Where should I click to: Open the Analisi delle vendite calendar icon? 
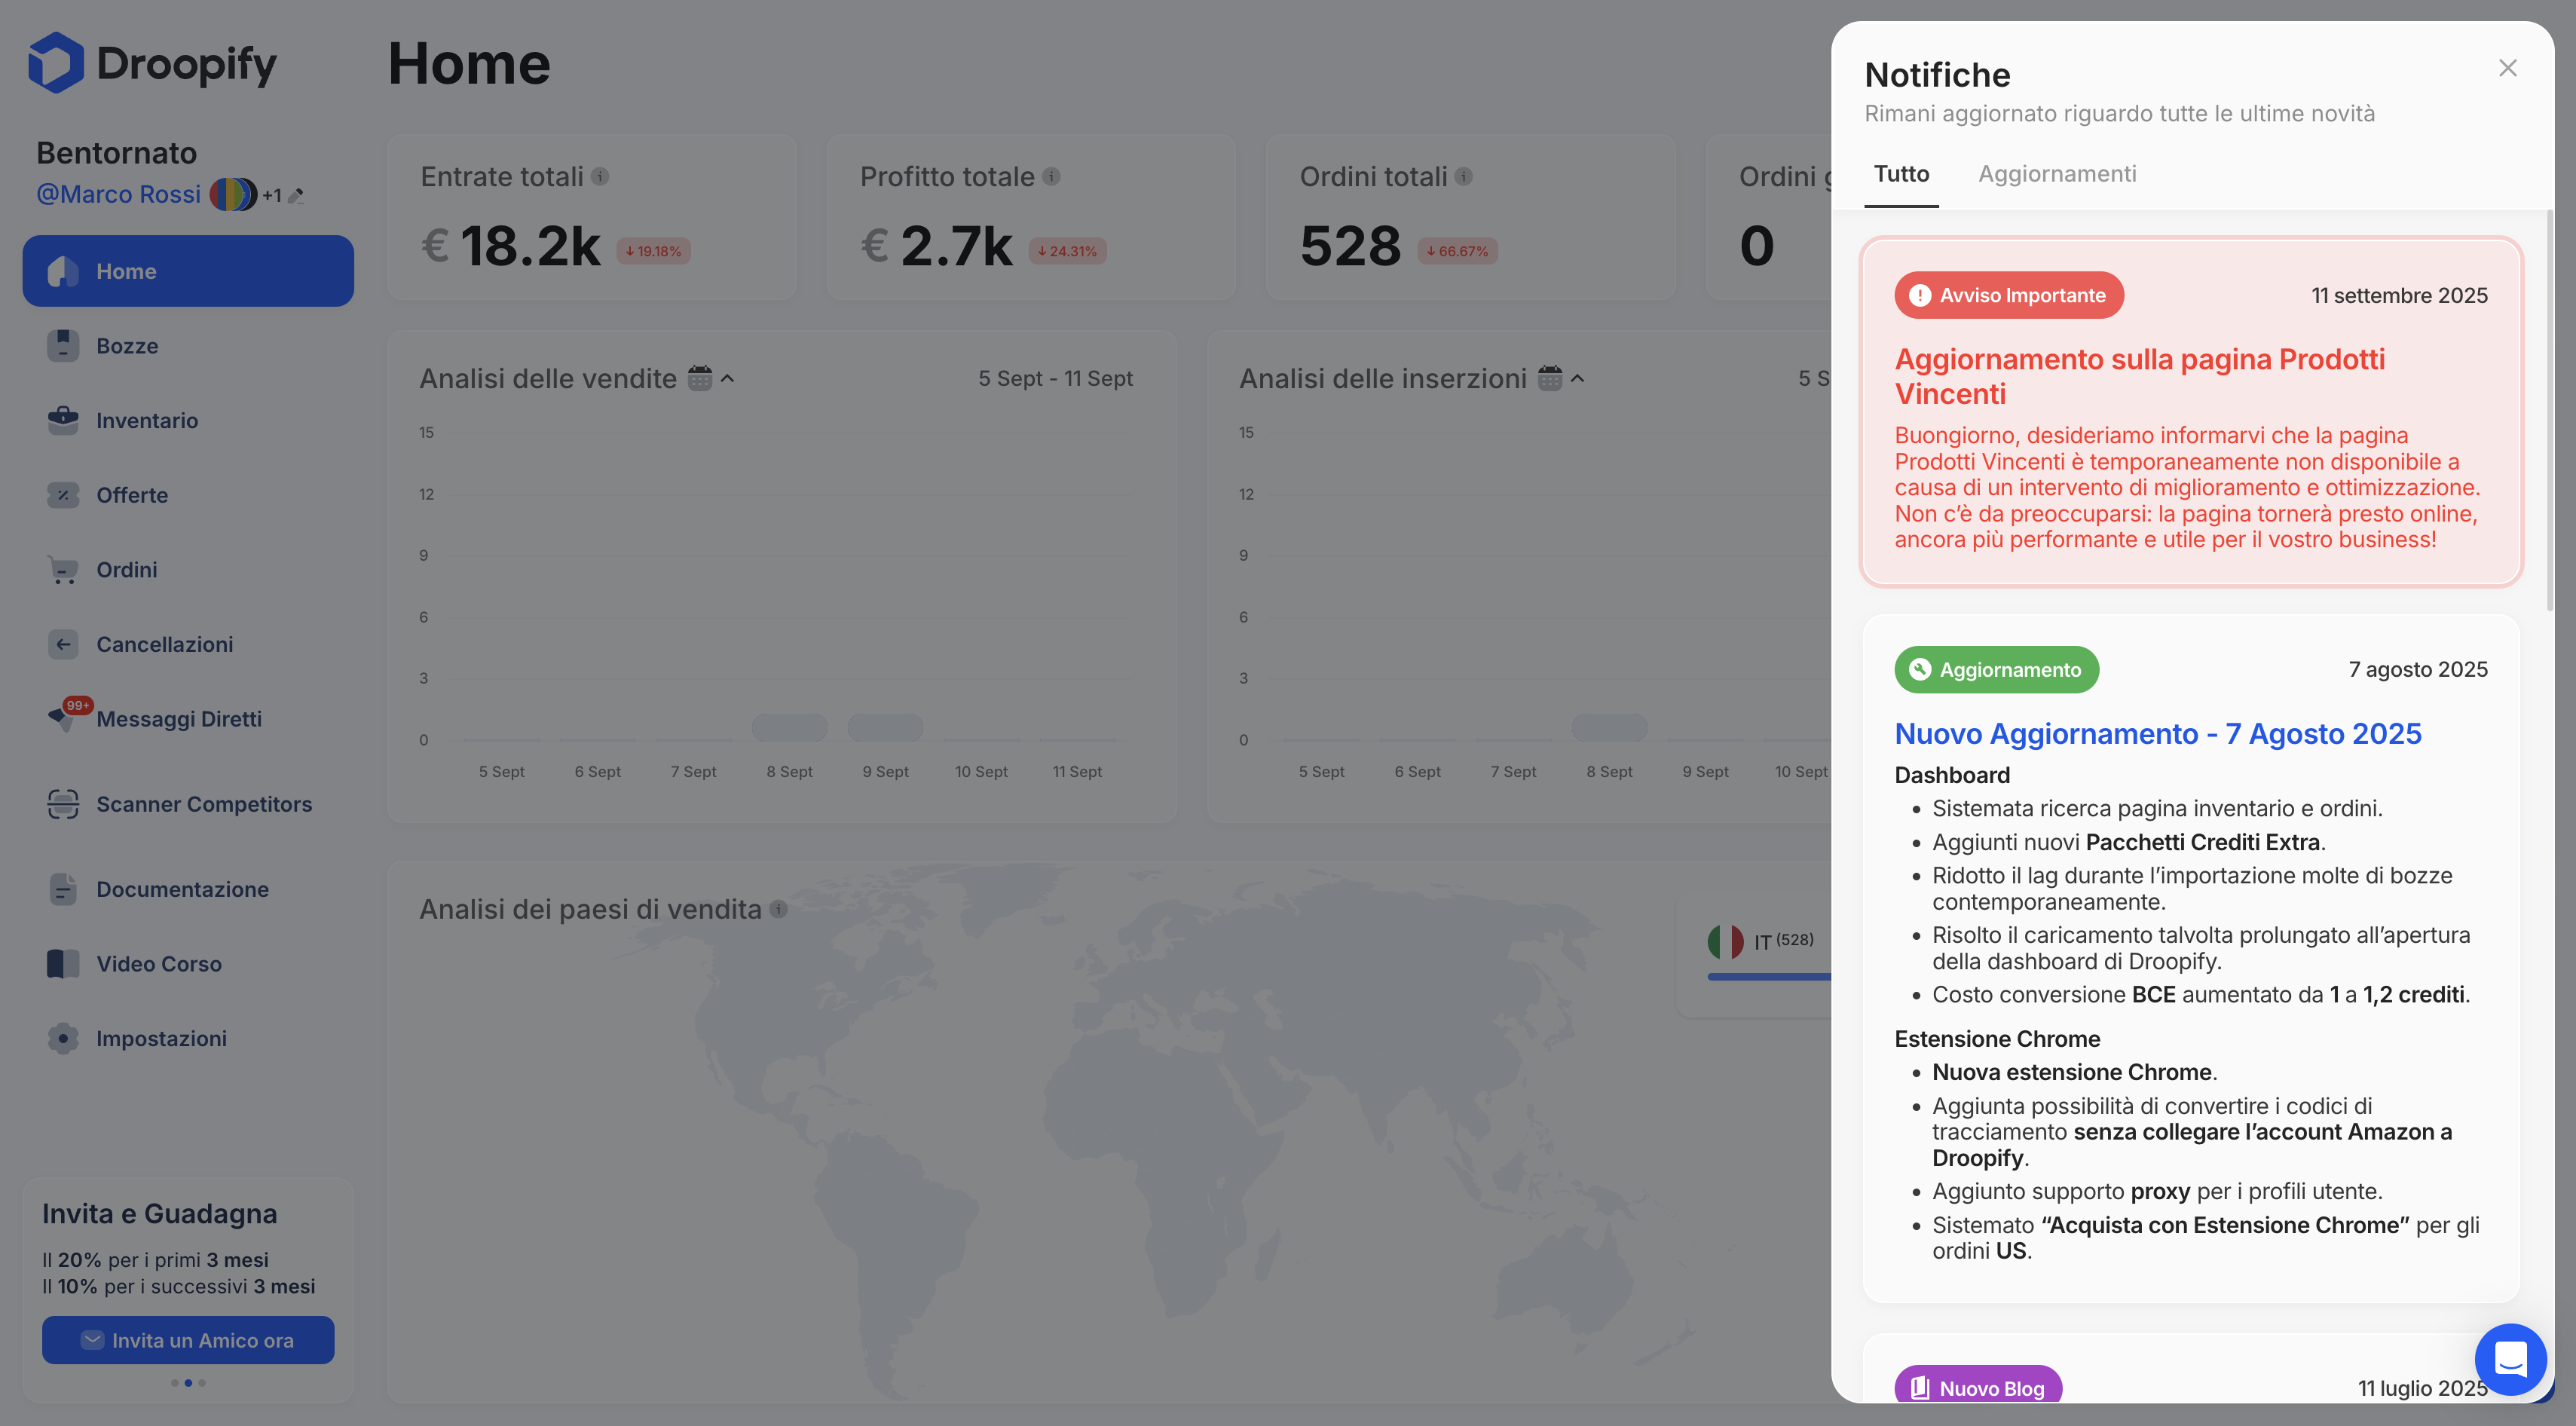[700, 378]
